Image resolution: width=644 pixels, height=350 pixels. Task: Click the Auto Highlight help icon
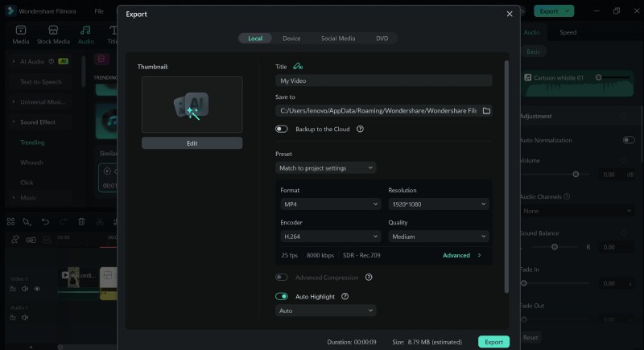(345, 296)
